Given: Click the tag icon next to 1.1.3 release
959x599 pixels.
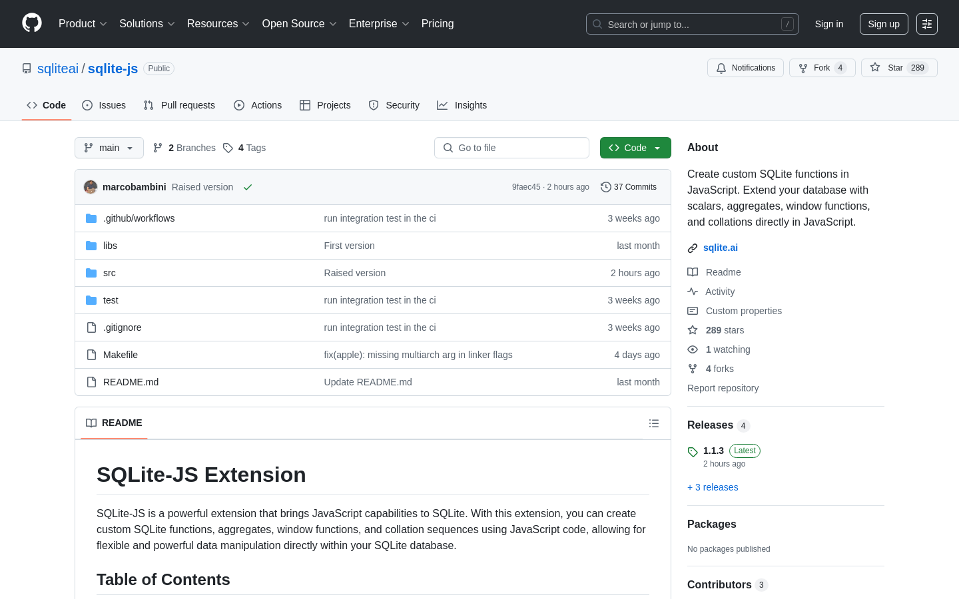Looking at the screenshot, I should pyautogui.click(x=693, y=452).
